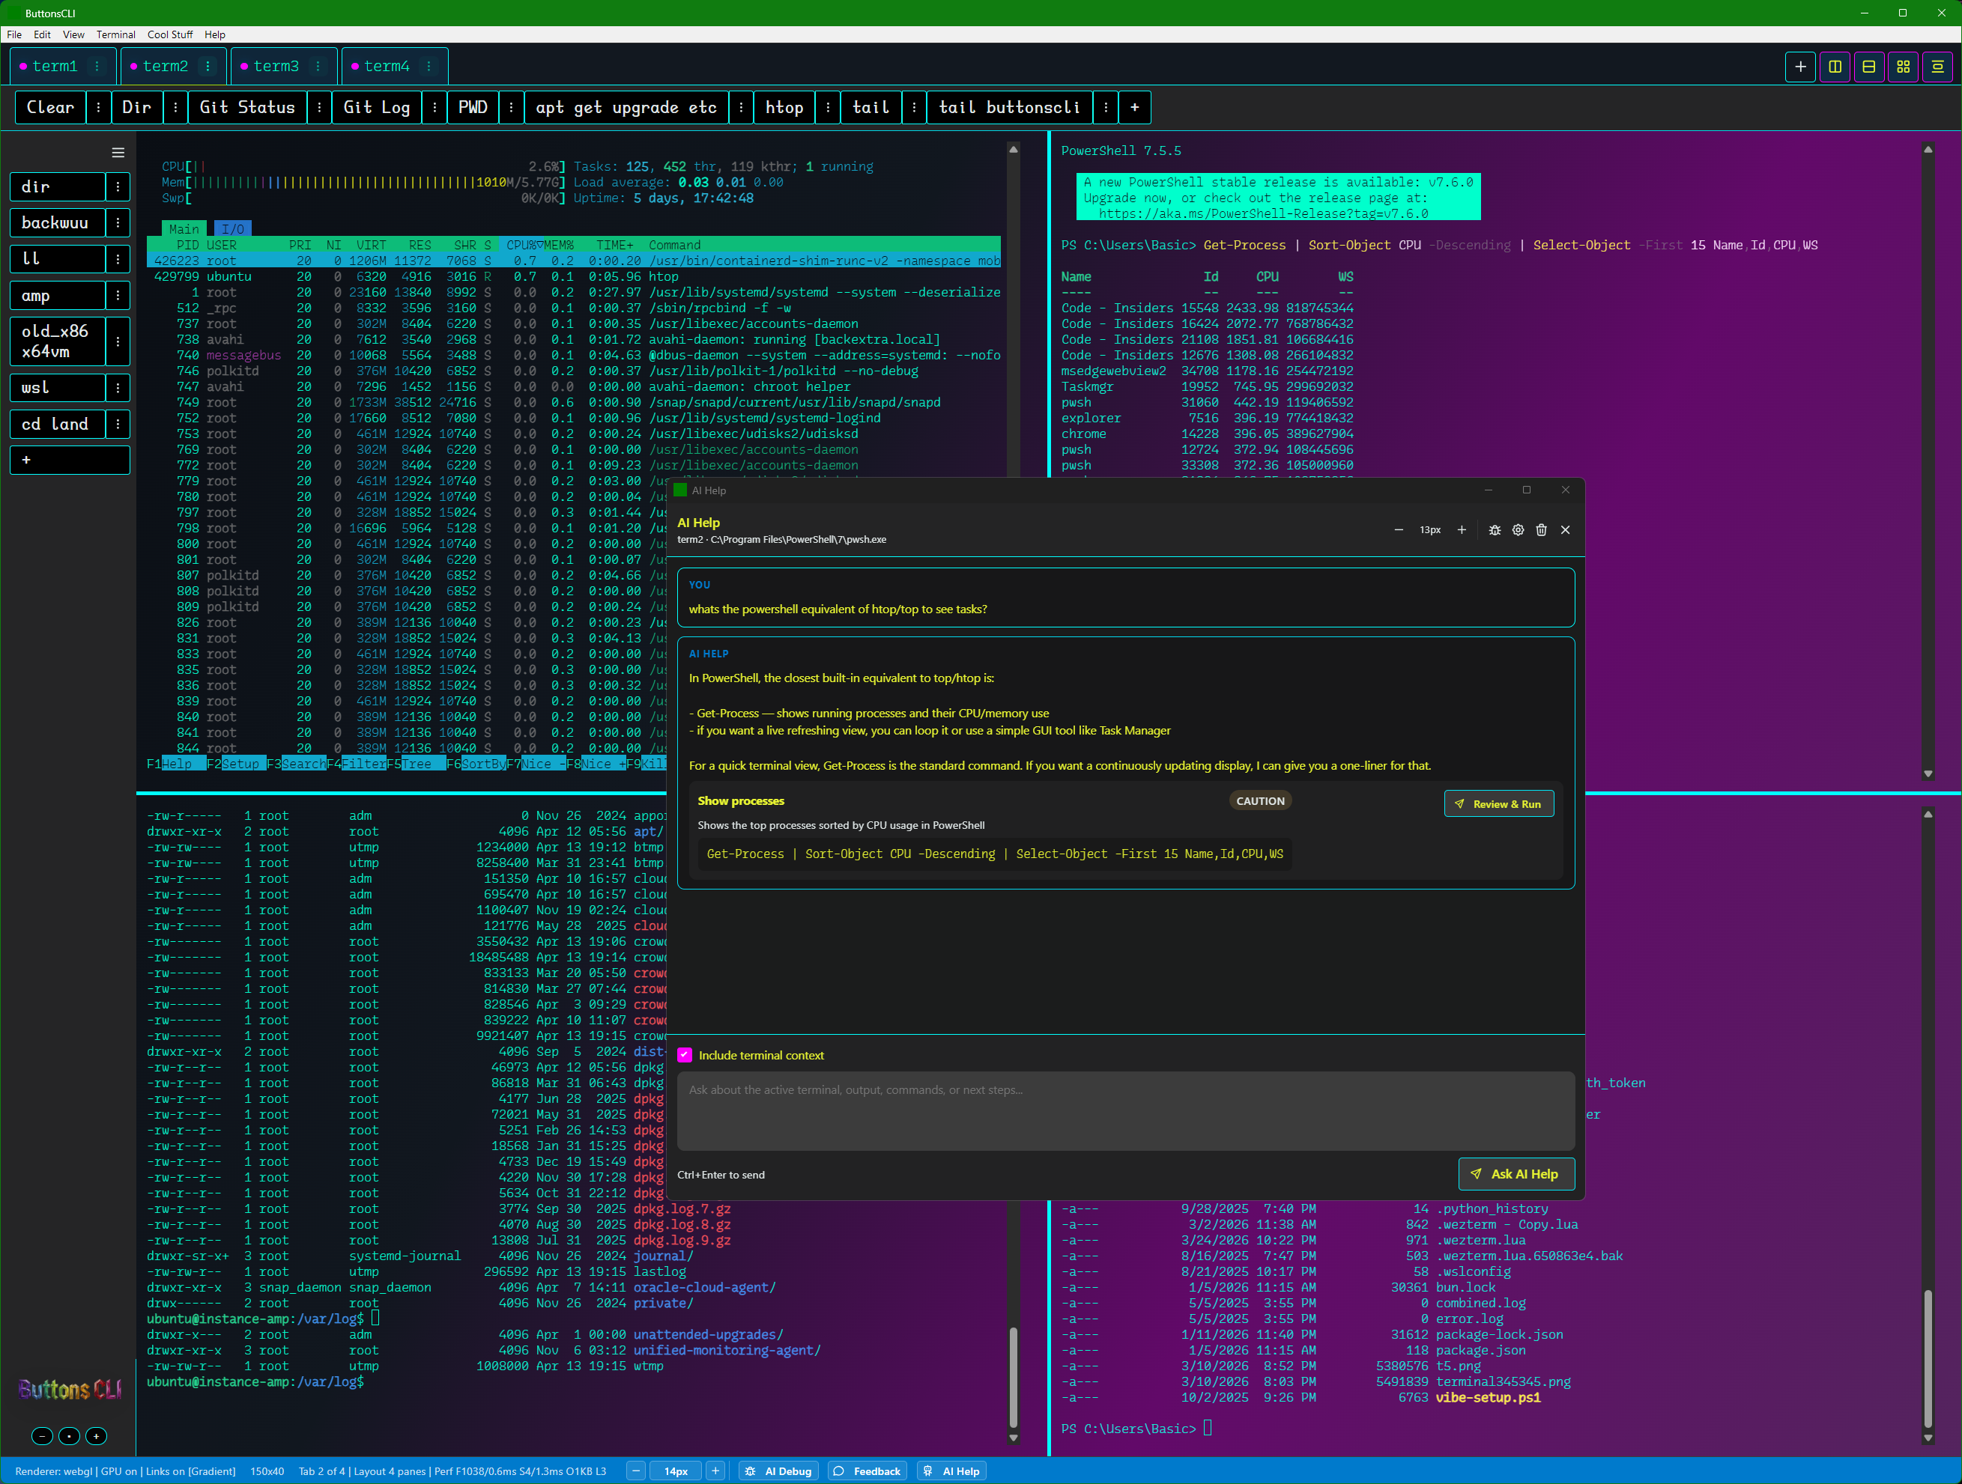The width and height of the screenshot is (1962, 1484).
Task: Open Feedback from status bar
Action: pos(868,1471)
